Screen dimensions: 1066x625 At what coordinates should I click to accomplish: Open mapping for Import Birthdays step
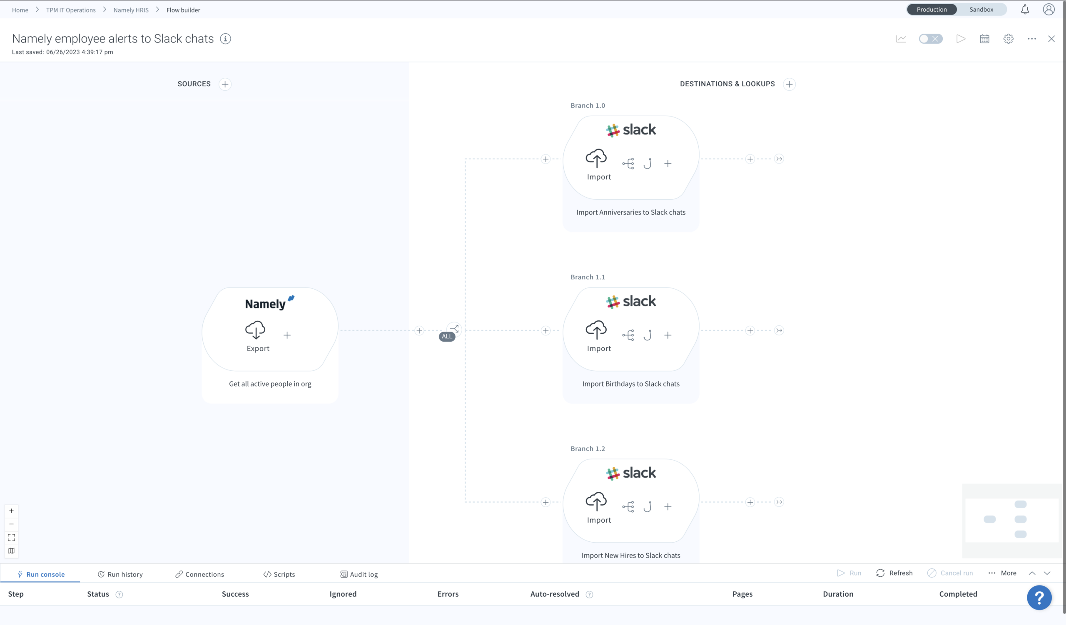(628, 335)
